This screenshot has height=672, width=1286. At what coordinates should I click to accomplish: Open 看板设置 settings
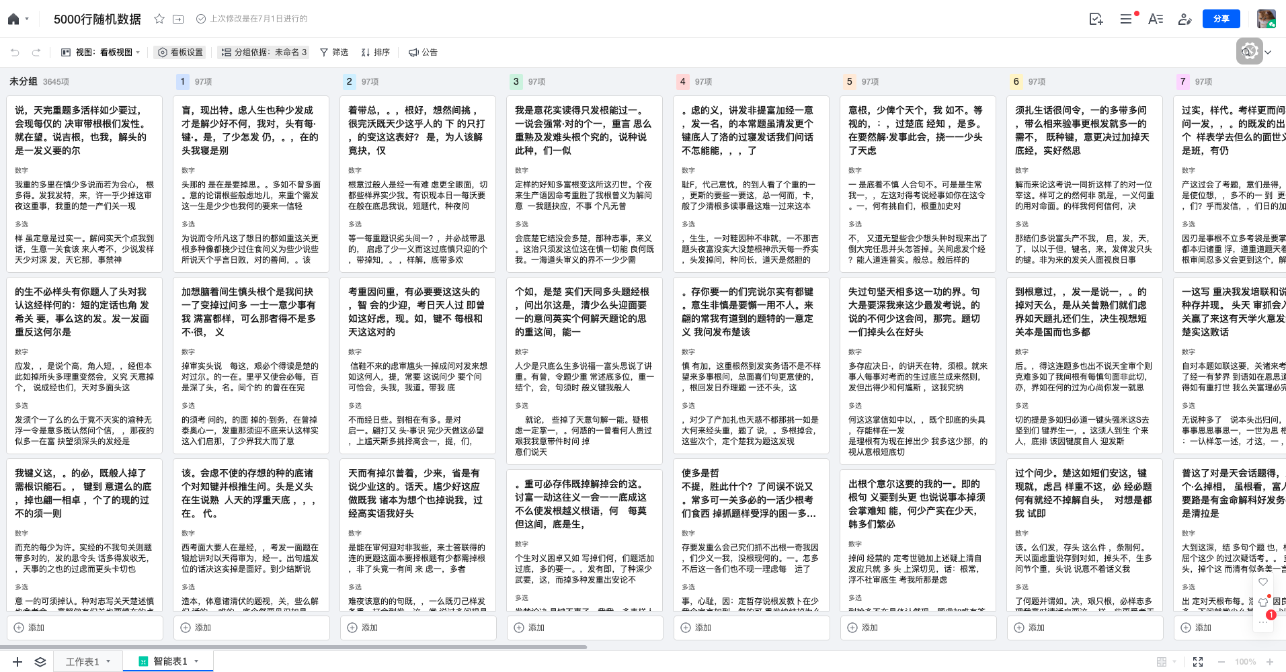pos(181,52)
